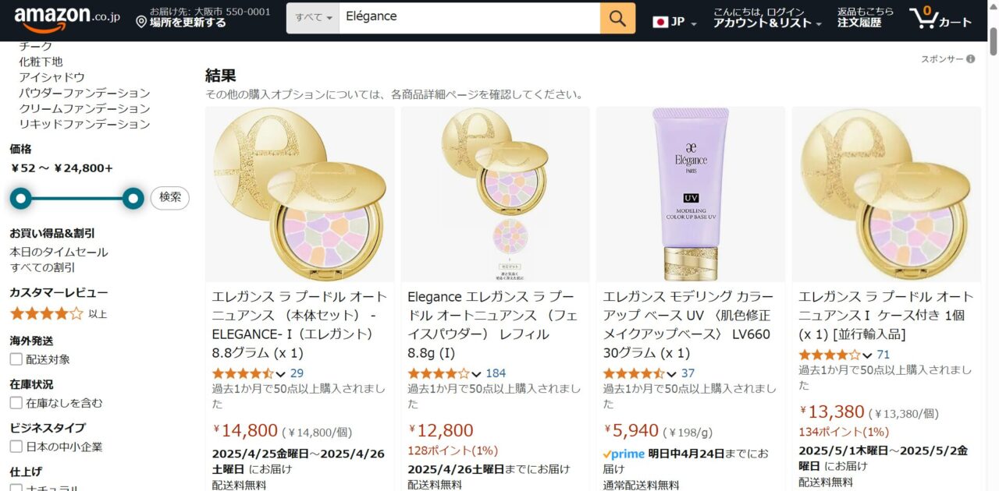Image resolution: width=999 pixels, height=491 pixels.
Task: Click the left price range slider handle
Action: point(21,199)
